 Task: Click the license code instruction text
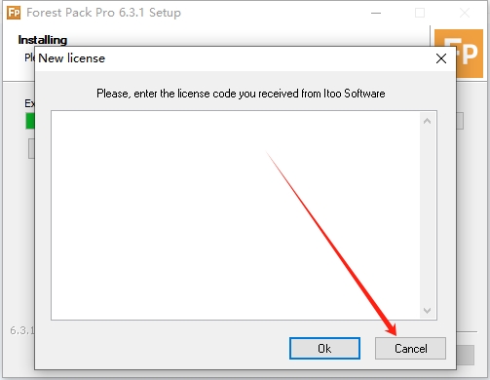(x=241, y=94)
